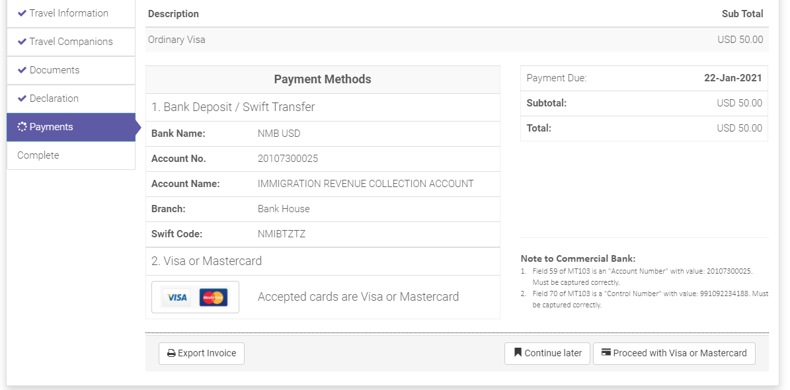Screen dimensions: 790x390
Task: Click the checkmark beside Declaration
Action: 22,98
